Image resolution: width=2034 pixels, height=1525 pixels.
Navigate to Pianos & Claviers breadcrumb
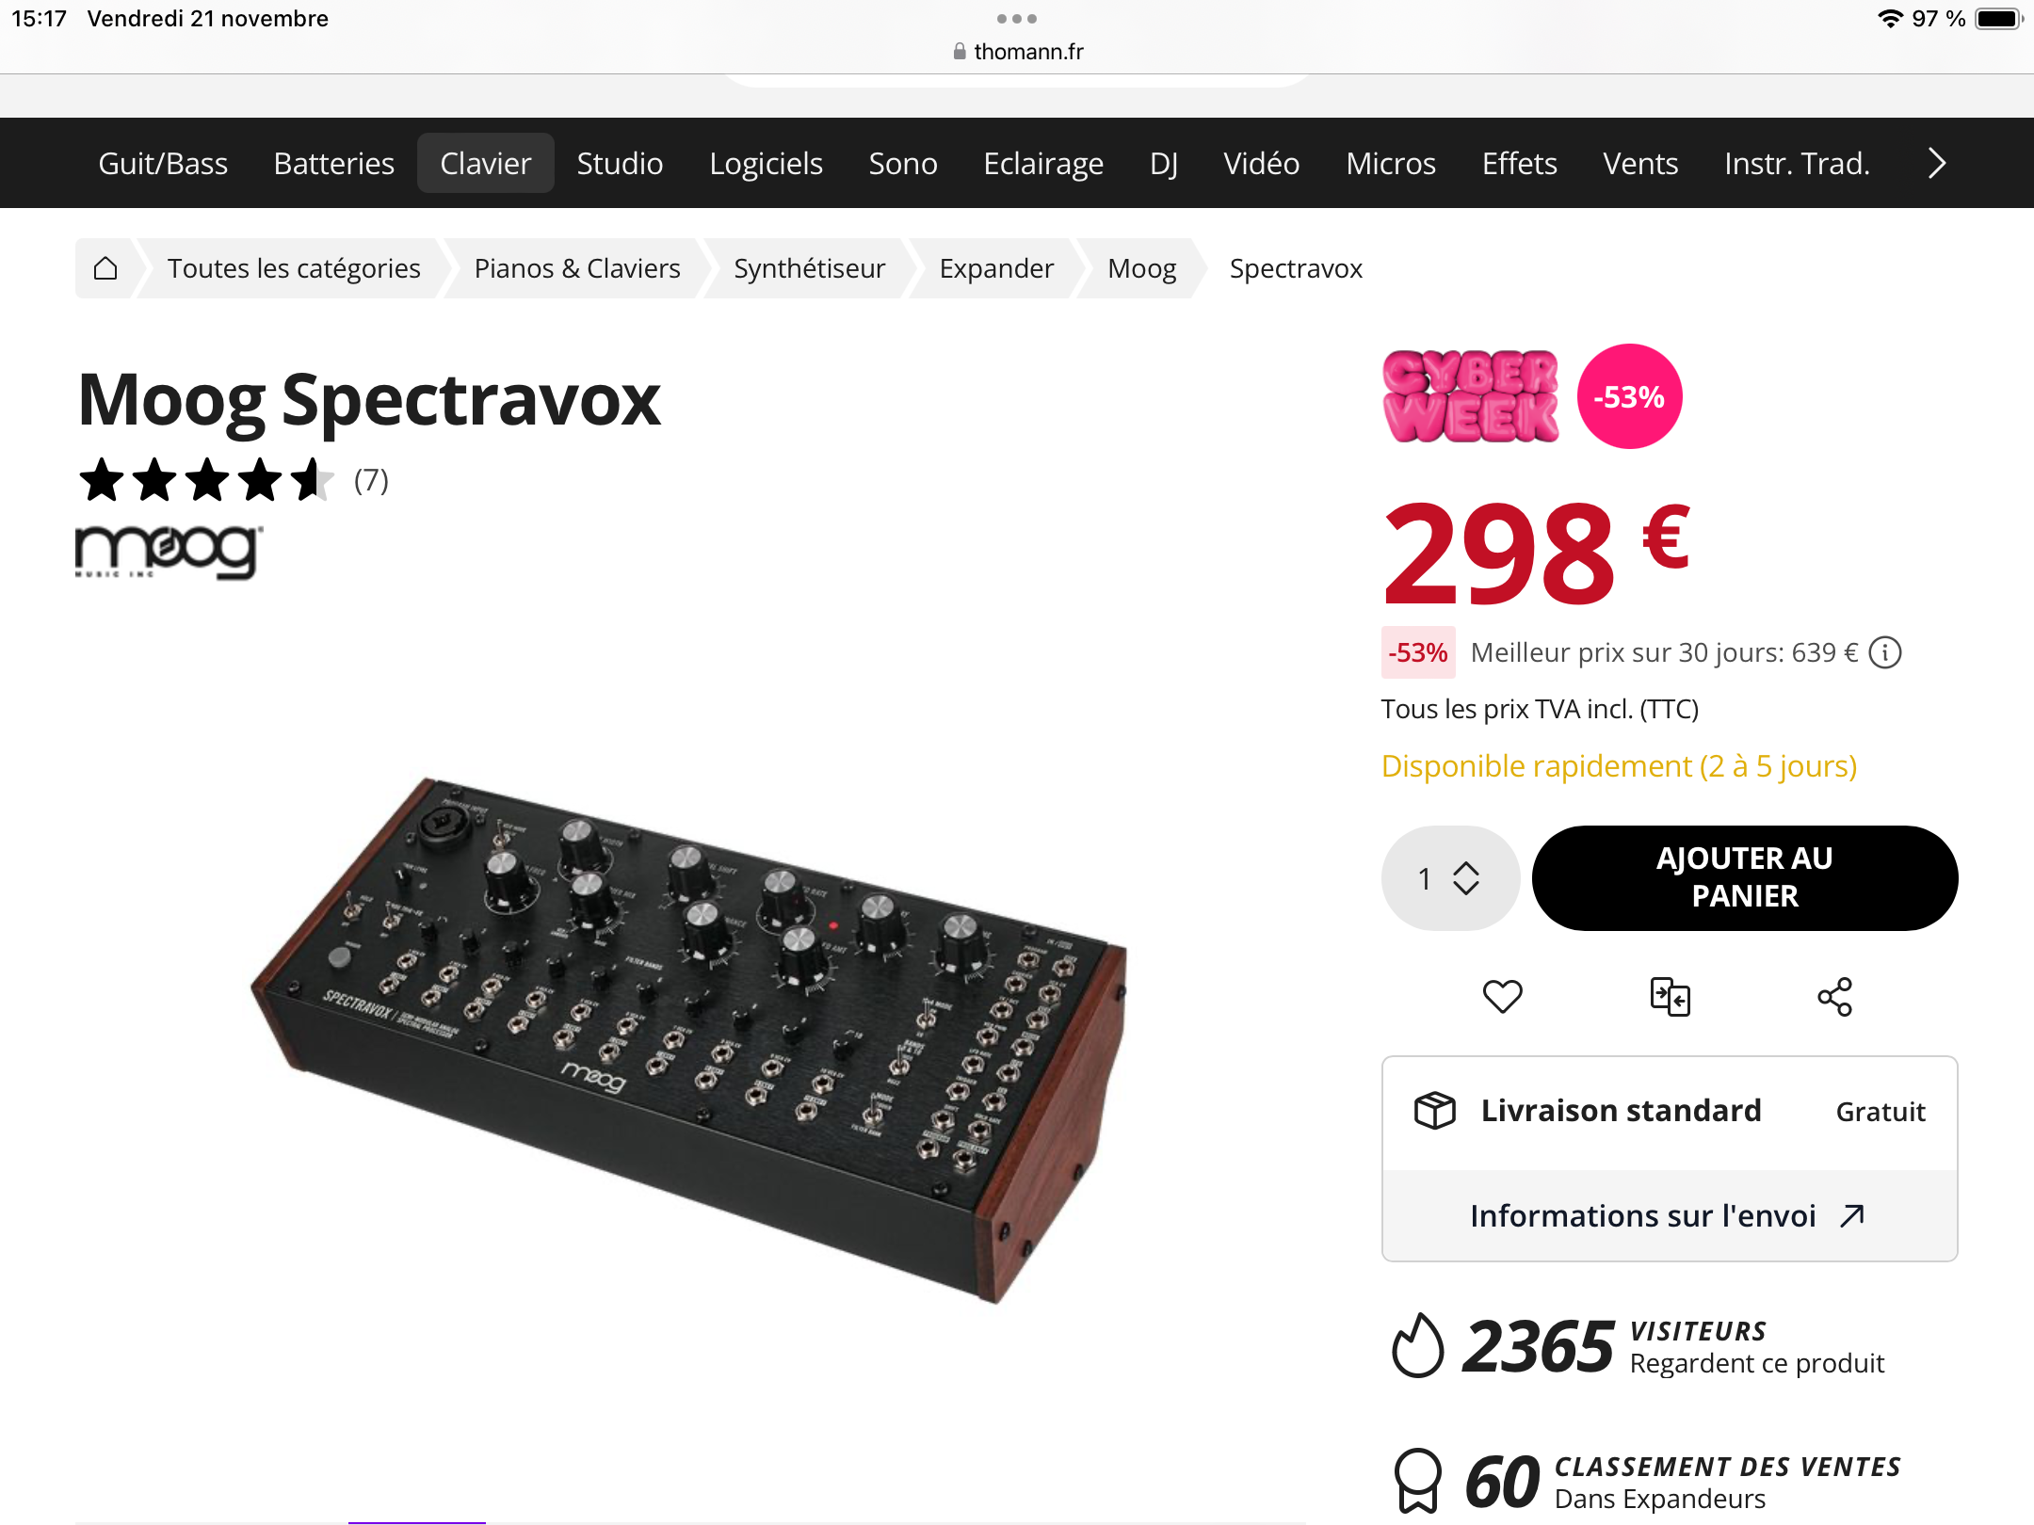pos(576,269)
